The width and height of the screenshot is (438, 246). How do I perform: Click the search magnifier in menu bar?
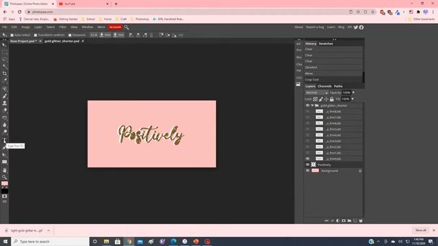(127, 27)
